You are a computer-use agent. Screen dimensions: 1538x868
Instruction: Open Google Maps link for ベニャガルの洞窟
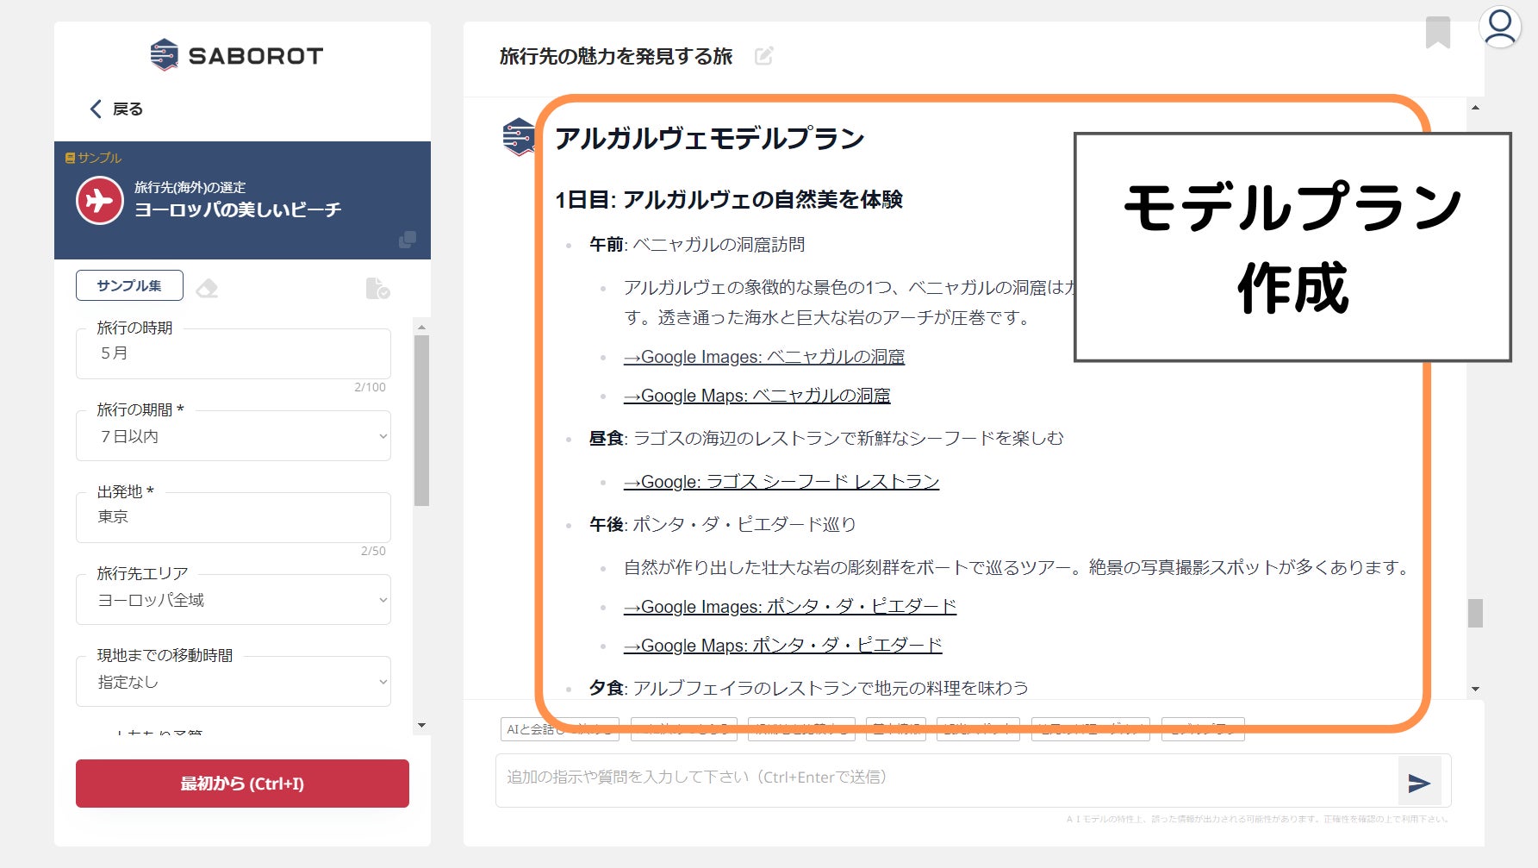pyautogui.click(x=757, y=396)
